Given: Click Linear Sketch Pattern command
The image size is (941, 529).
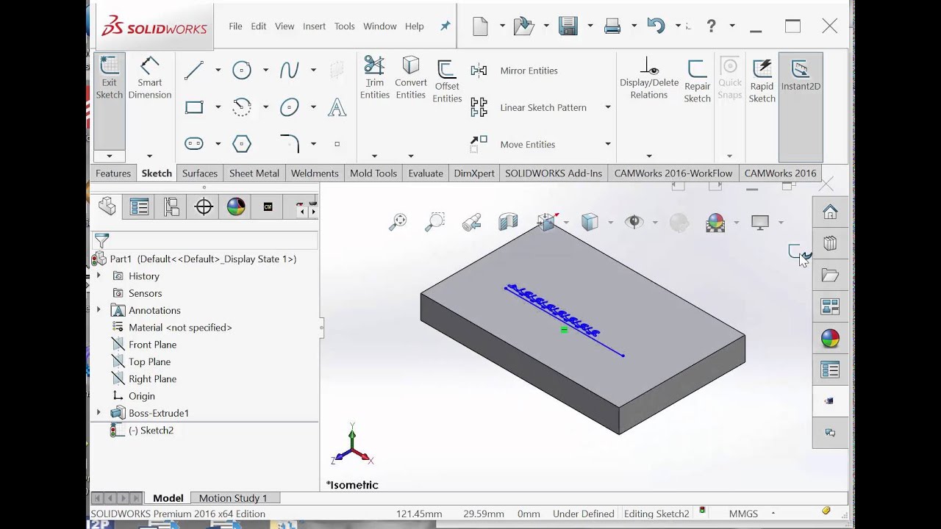Looking at the screenshot, I should click(x=529, y=107).
